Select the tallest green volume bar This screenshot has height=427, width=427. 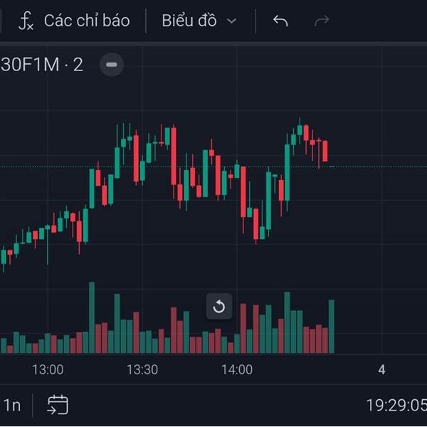click(92, 317)
